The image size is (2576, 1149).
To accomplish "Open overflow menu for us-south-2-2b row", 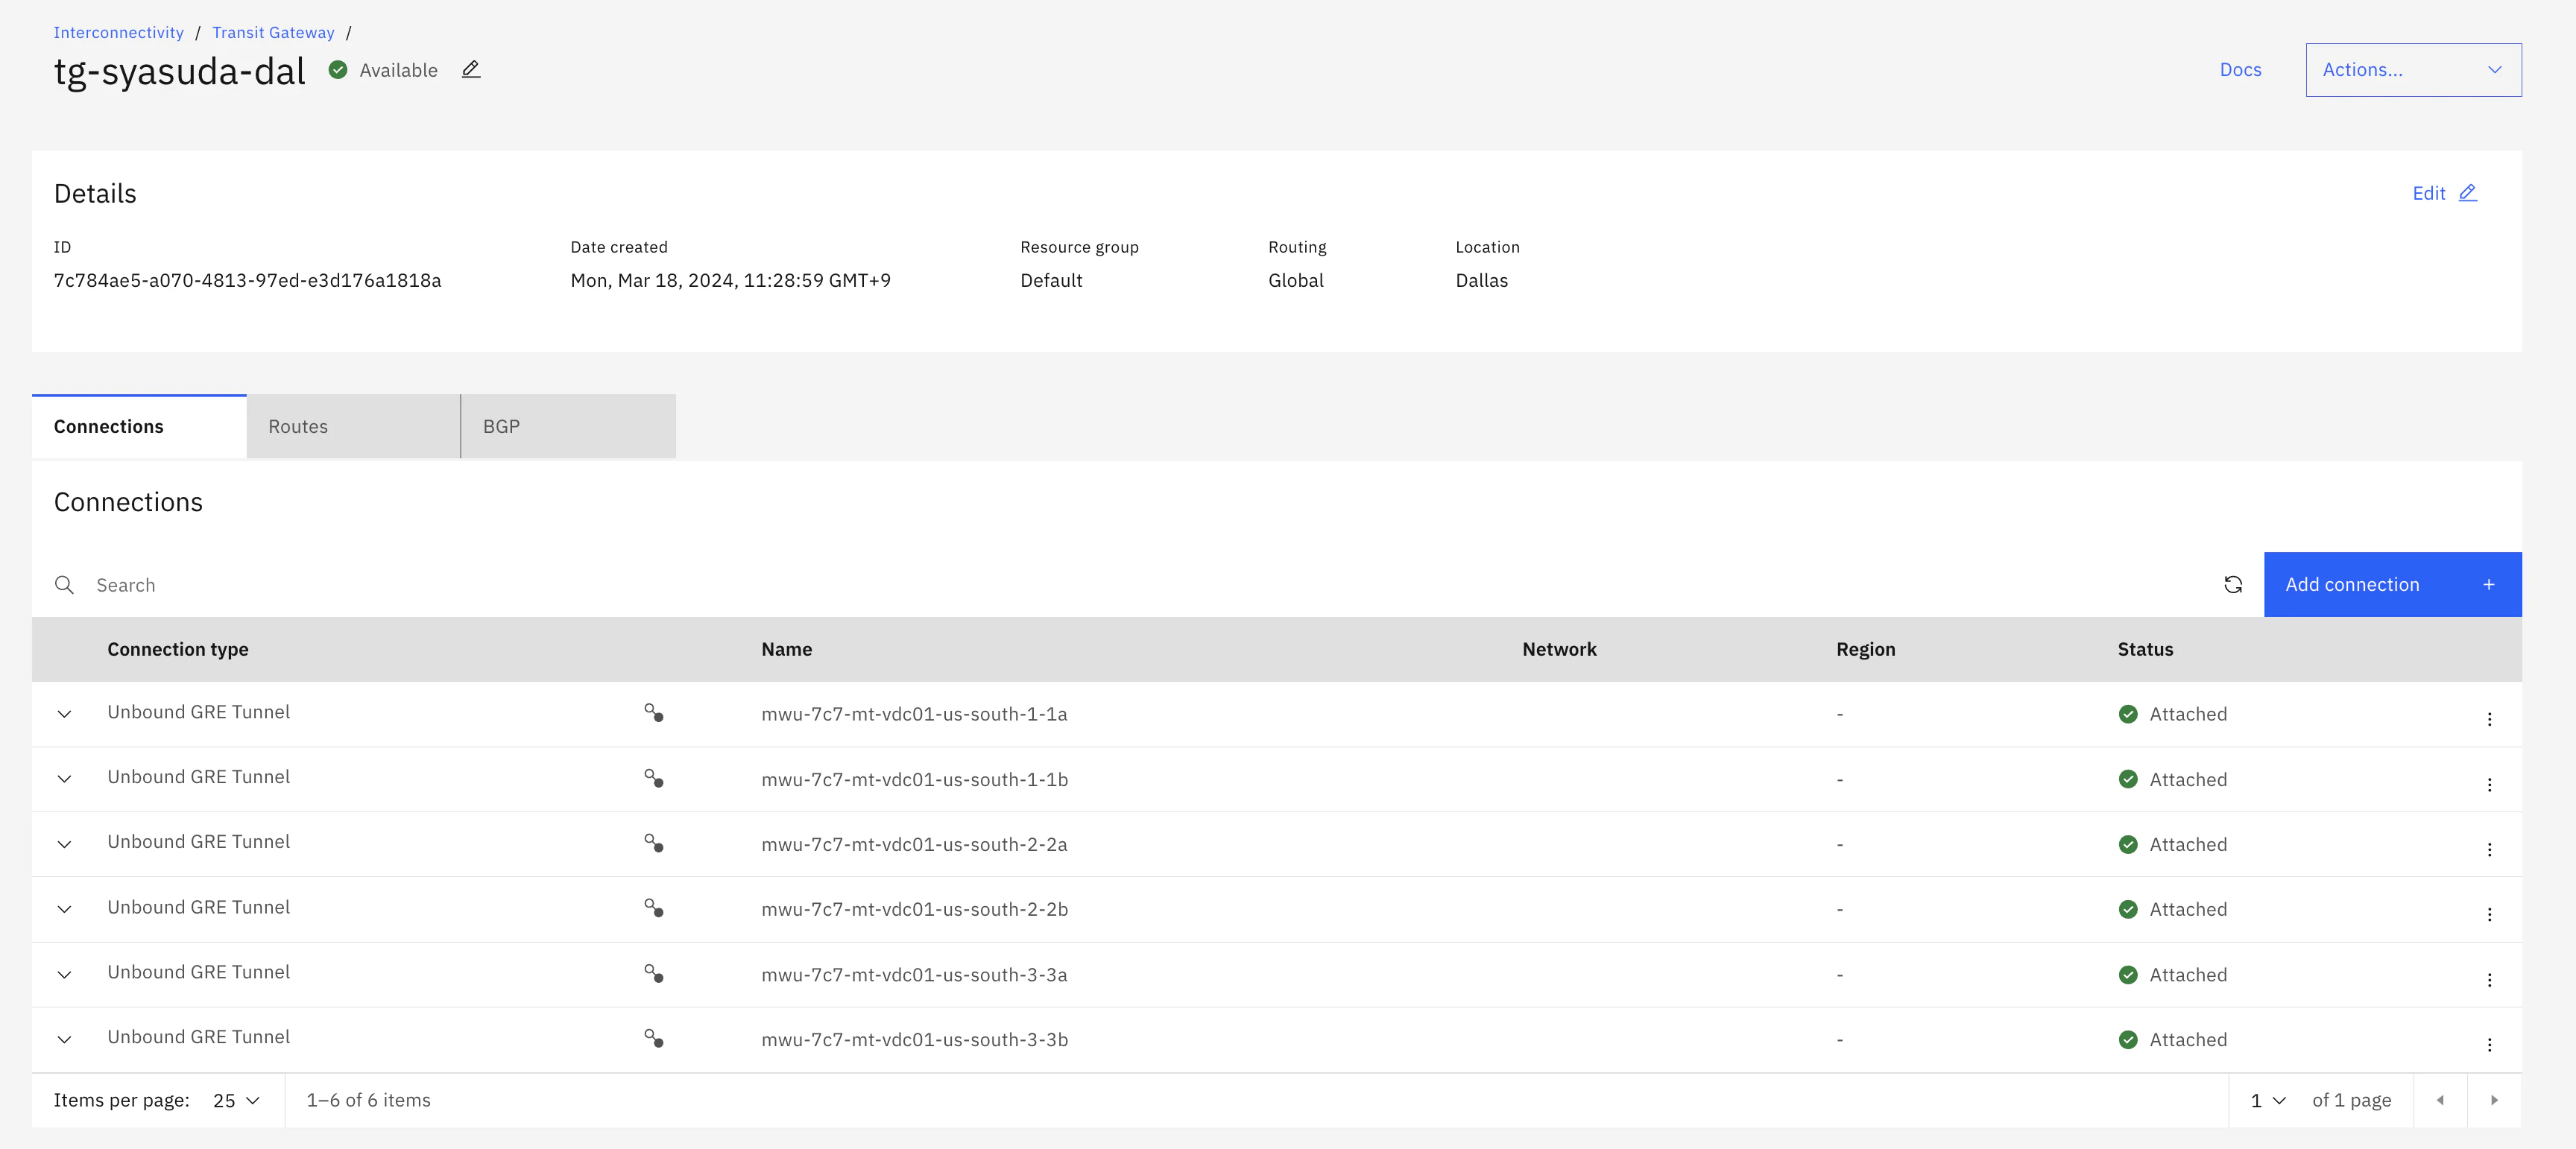I will [2489, 914].
